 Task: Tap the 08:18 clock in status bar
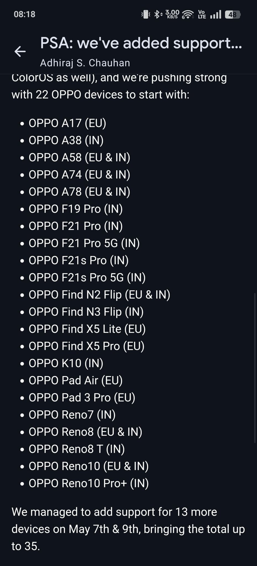[25, 14]
